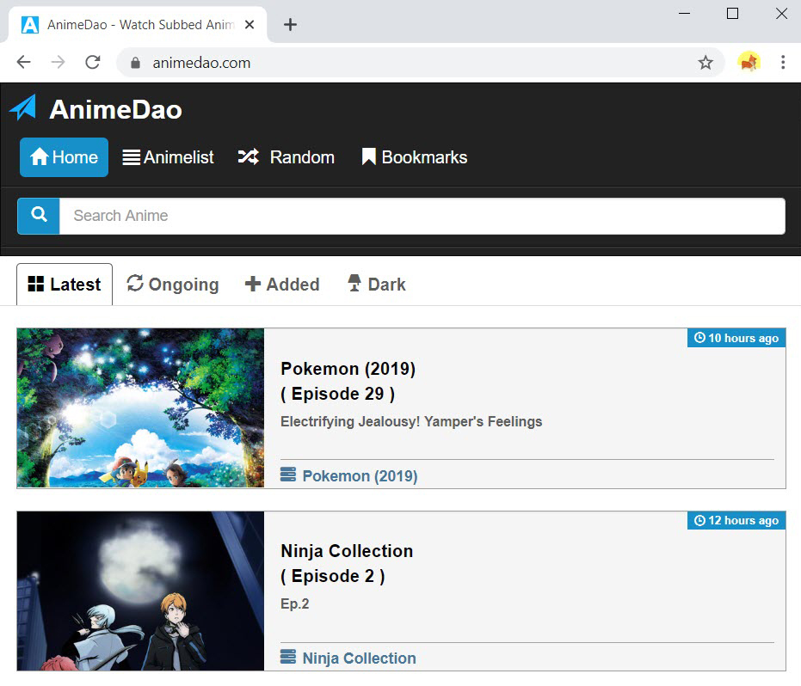The width and height of the screenshot is (801, 686).
Task: Click the Pokemon (2019) series link
Action: point(360,475)
